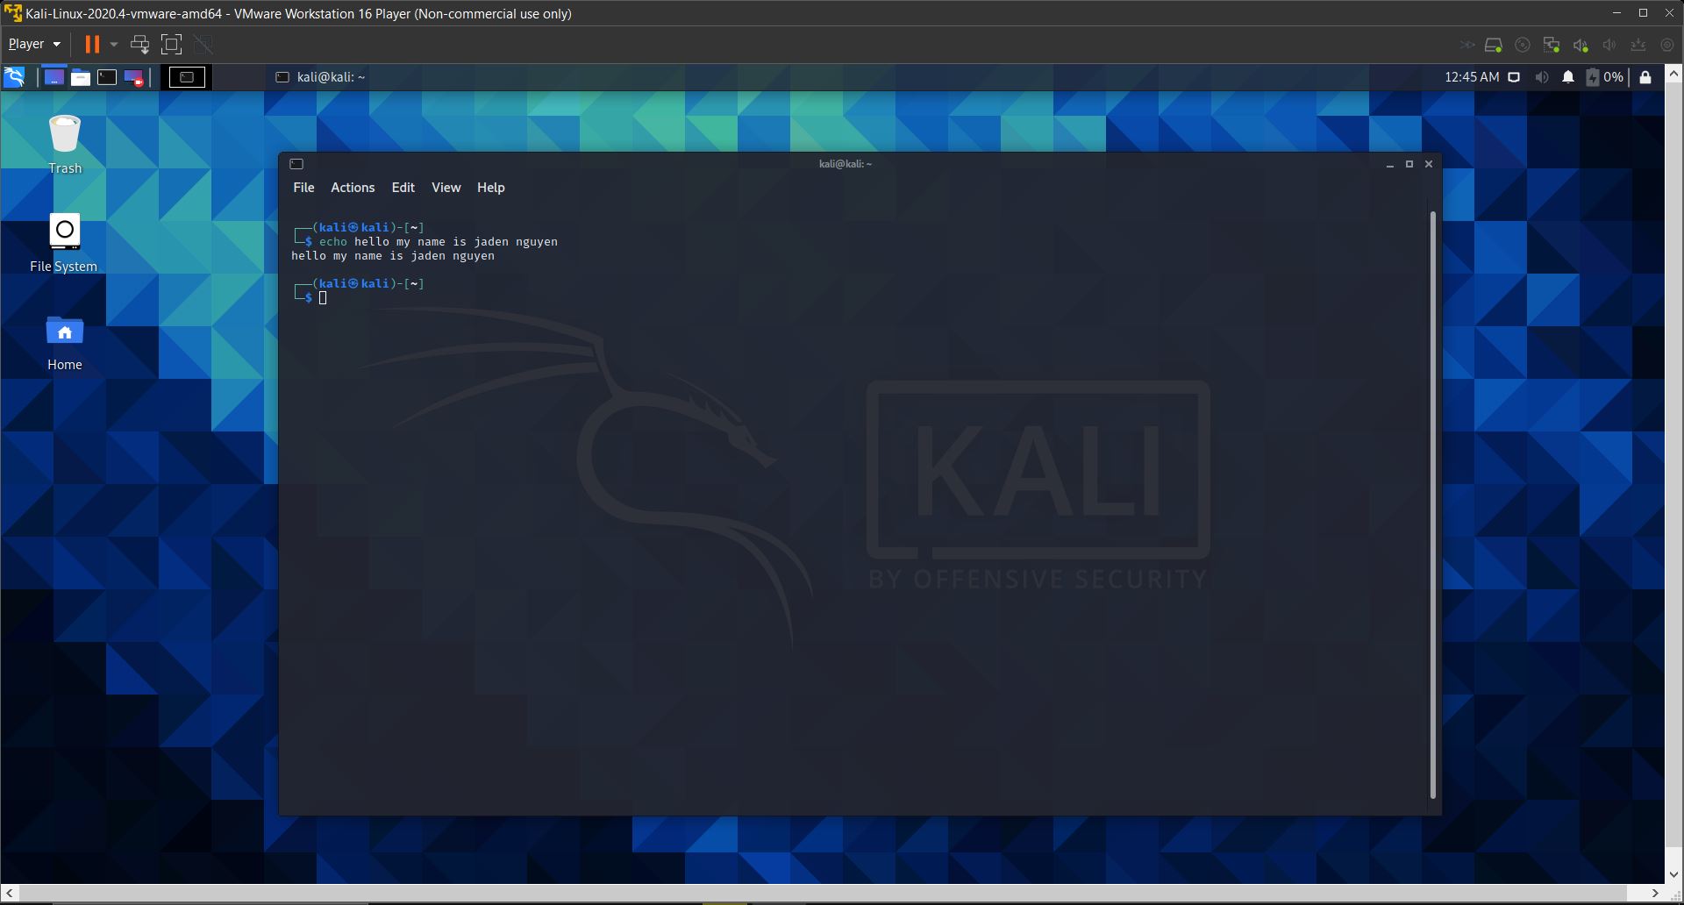Screen dimensions: 1684x905
Task: Click the scroll-left arrow at bottom left
Action: point(9,894)
